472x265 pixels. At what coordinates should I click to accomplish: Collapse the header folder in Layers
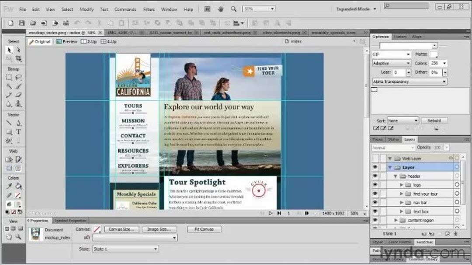[395, 176]
